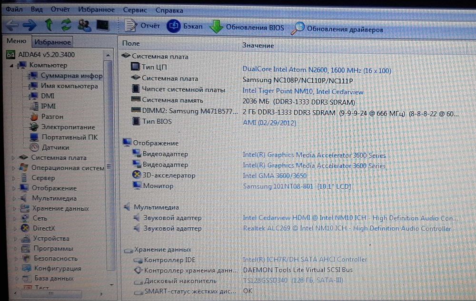
Task: Open the AMI (02/29/2012) BIOS link
Action: pos(269,123)
